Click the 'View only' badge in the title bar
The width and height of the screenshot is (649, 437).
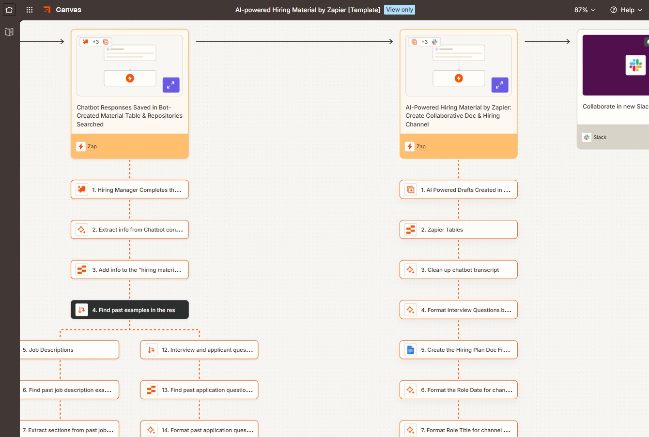pyautogui.click(x=399, y=9)
